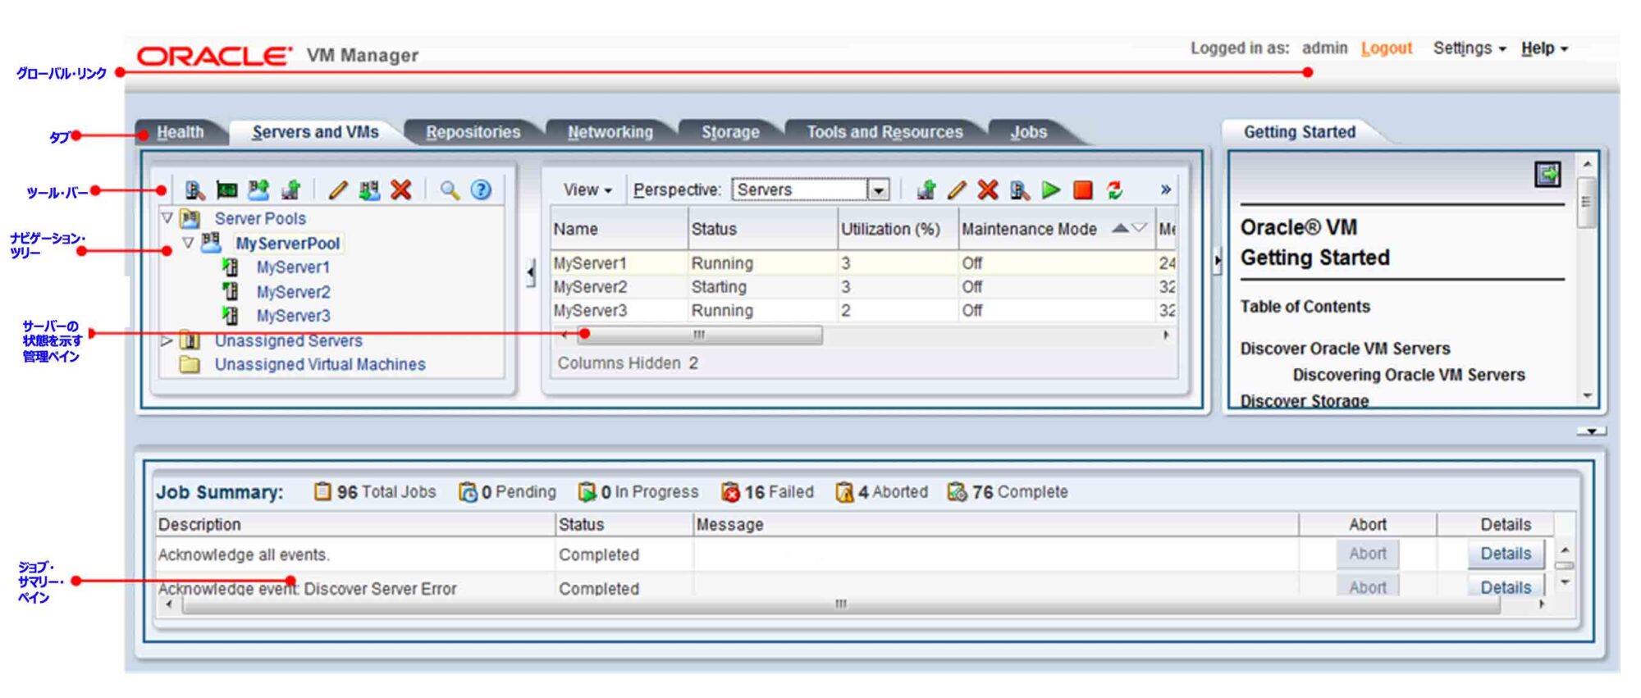
Task: Expand the Unassigned Servers tree node
Action: click(167, 340)
